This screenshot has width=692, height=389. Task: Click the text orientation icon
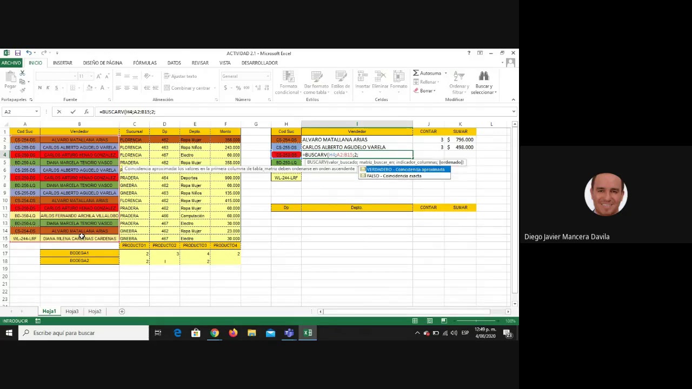tap(148, 76)
